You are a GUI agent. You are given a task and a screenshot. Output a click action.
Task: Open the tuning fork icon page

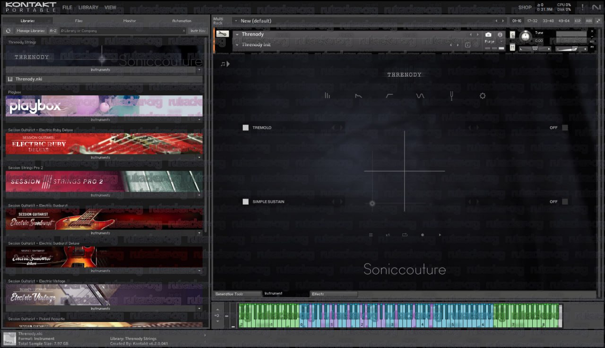(451, 96)
